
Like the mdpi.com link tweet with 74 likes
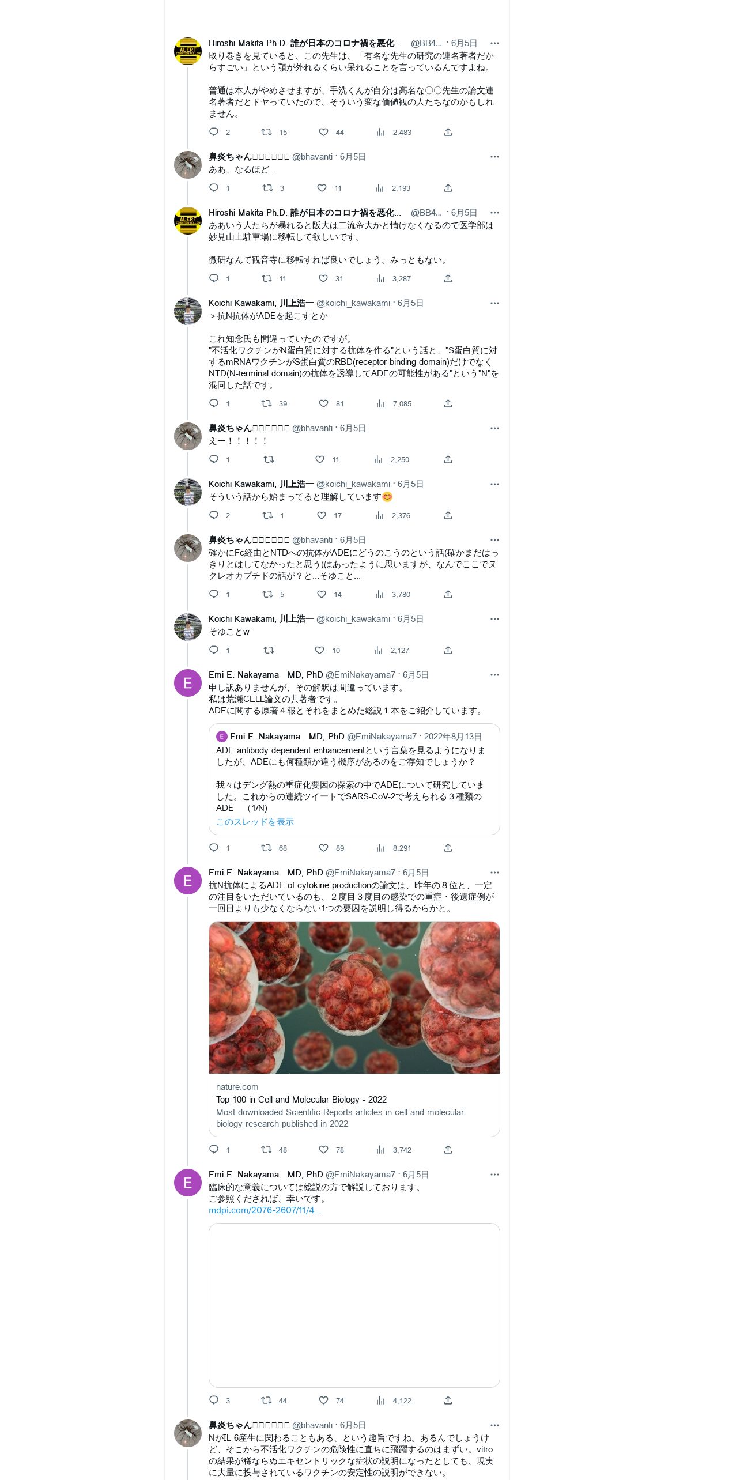pos(323,1400)
